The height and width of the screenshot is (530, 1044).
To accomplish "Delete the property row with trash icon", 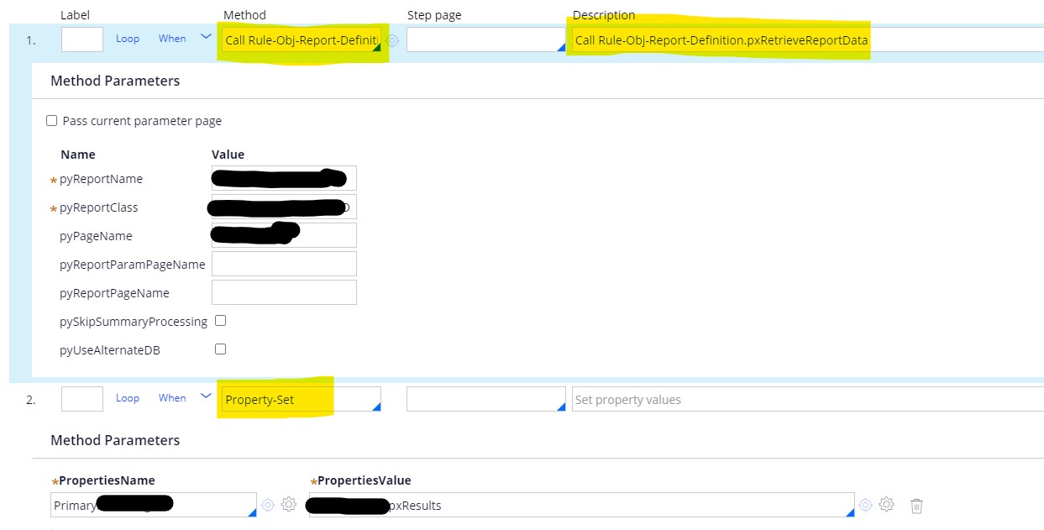I will [917, 506].
